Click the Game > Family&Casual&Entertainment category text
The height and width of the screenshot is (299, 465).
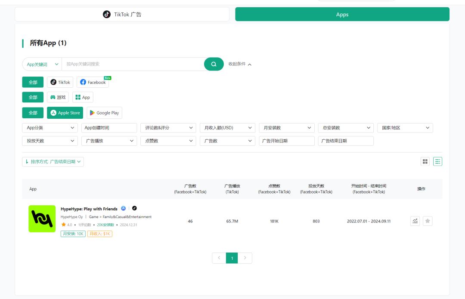120,217
